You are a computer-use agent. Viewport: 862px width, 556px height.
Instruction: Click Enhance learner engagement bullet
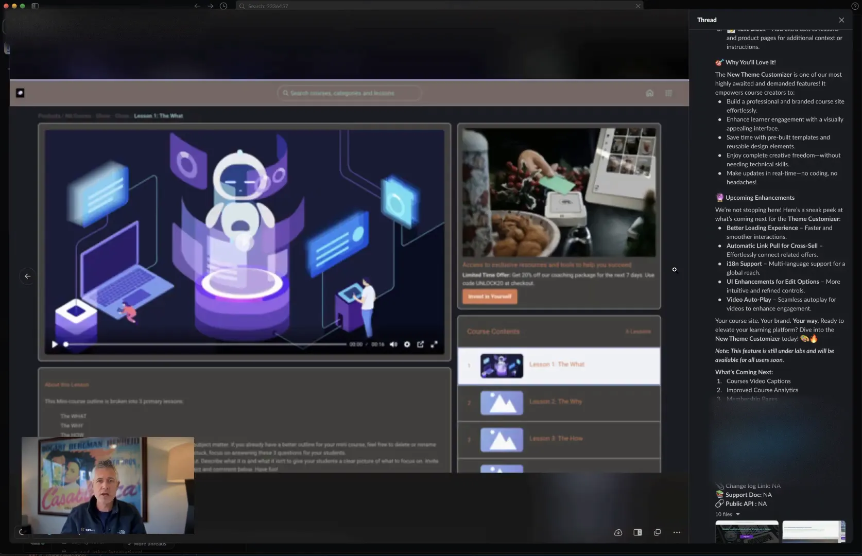(x=785, y=124)
